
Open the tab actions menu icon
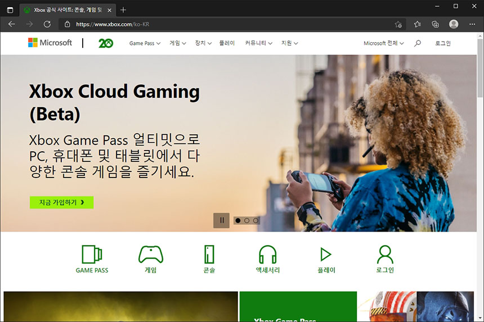click(x=10, y=10)
